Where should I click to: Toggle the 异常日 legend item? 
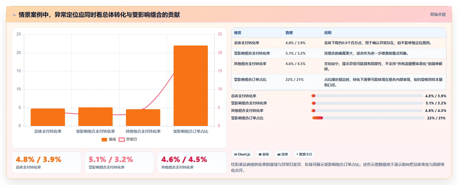[x=128, y=139]
